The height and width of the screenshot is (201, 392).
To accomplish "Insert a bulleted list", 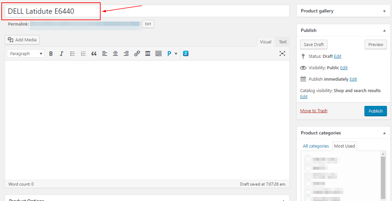I will point(72,53).
